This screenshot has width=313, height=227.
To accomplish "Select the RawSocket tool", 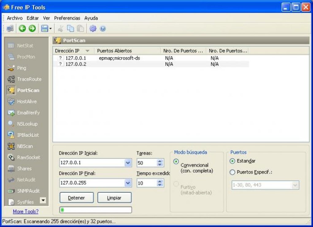I will (24, 157).
